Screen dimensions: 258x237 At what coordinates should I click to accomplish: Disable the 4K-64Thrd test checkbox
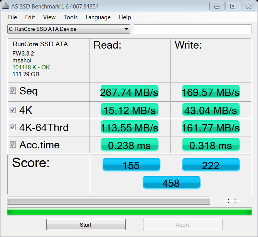[13, 127]
